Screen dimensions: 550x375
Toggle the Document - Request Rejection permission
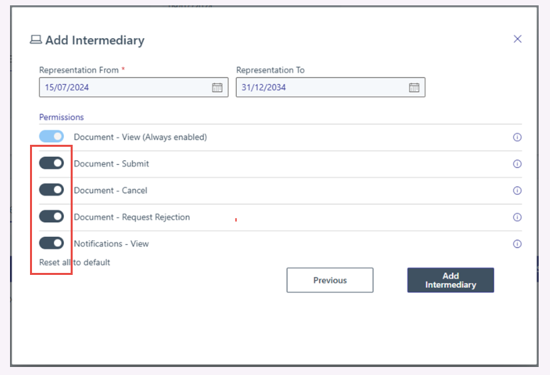tap(51, 217)
